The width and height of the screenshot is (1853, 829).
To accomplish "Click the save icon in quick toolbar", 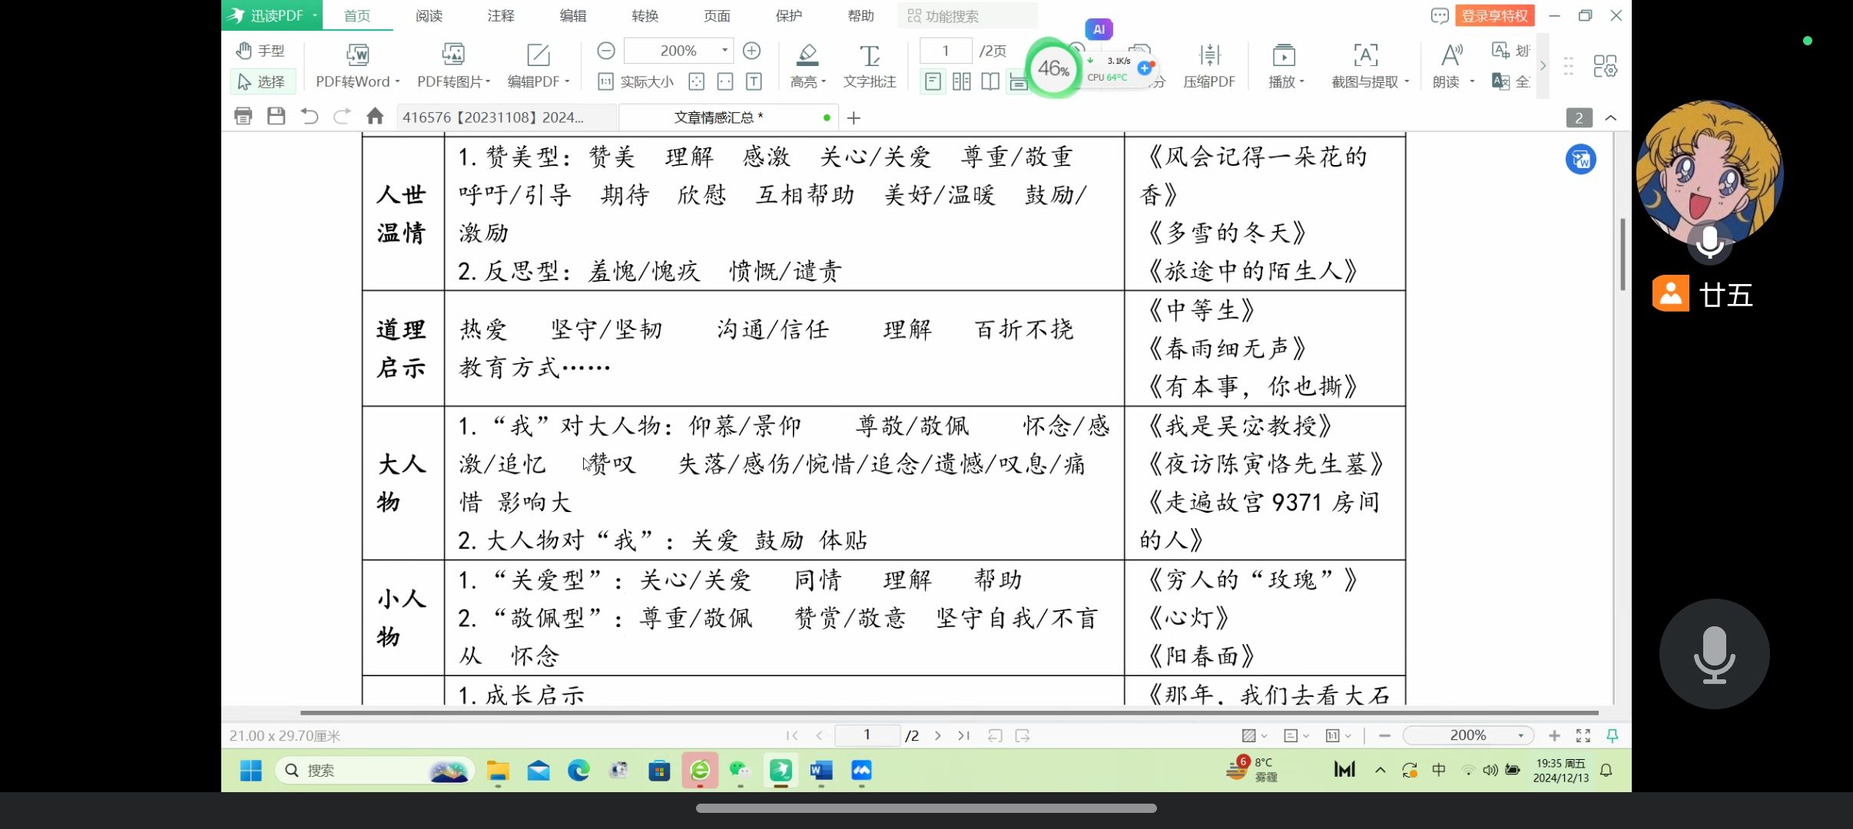I will (x=276, y=117).
